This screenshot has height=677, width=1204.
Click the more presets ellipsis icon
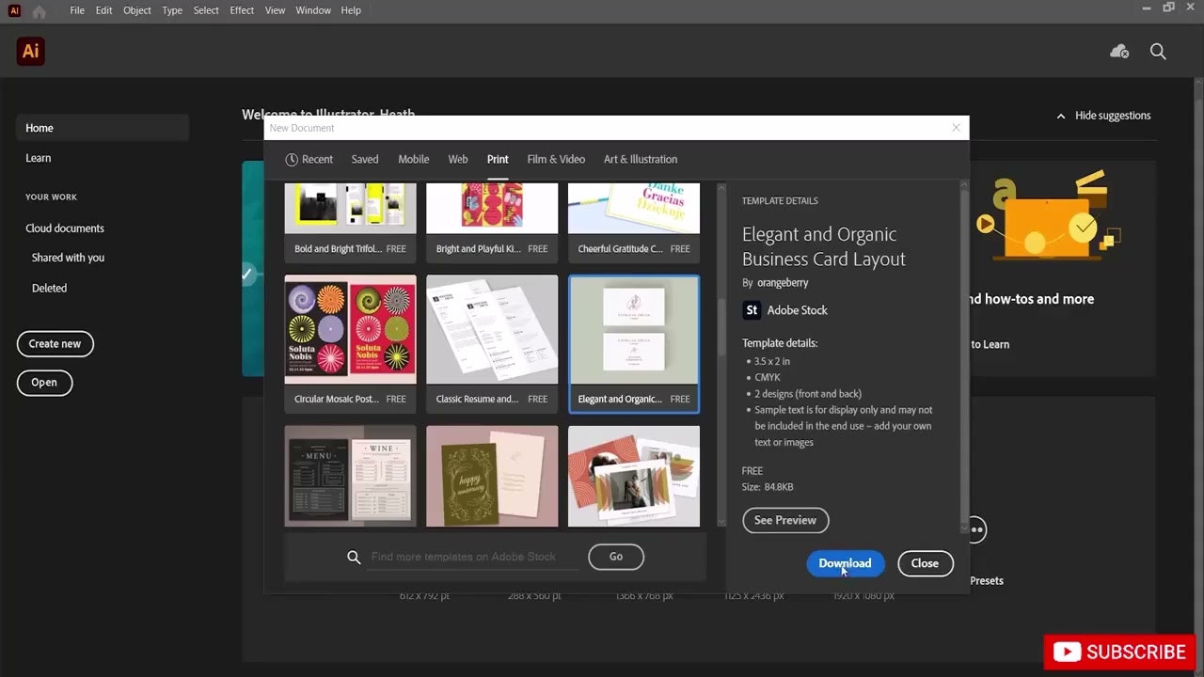(x=976, y=529)
